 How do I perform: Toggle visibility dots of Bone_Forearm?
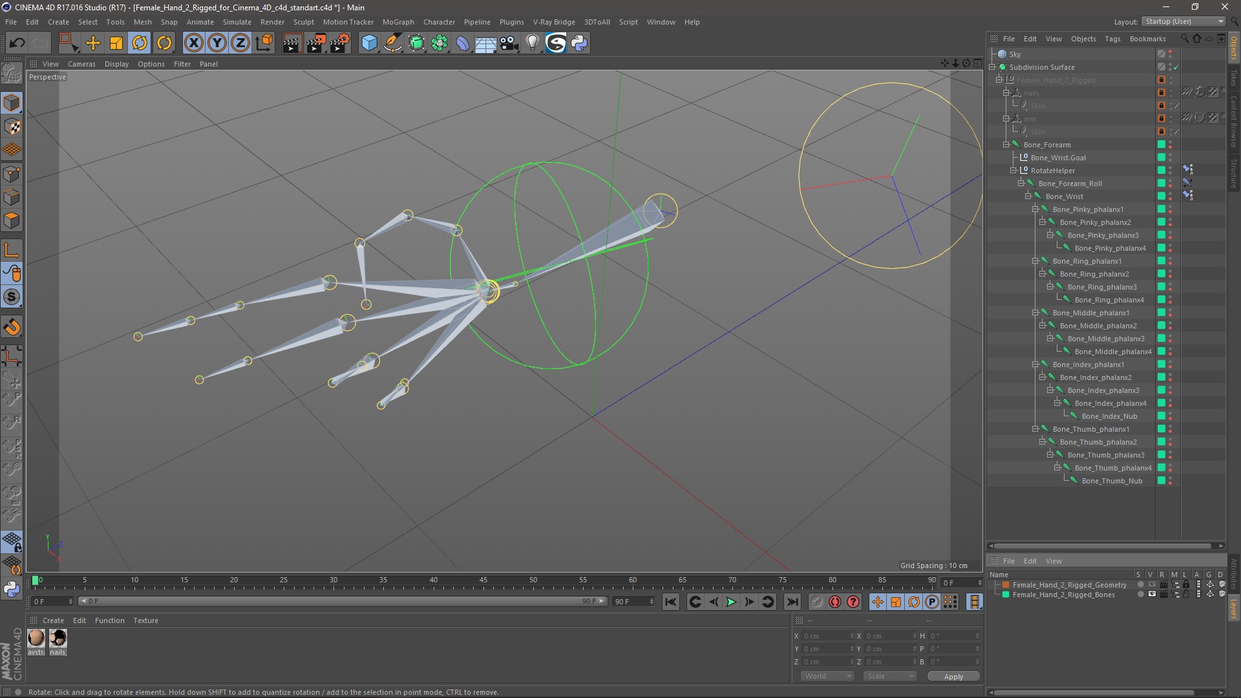click(1171, 145)
